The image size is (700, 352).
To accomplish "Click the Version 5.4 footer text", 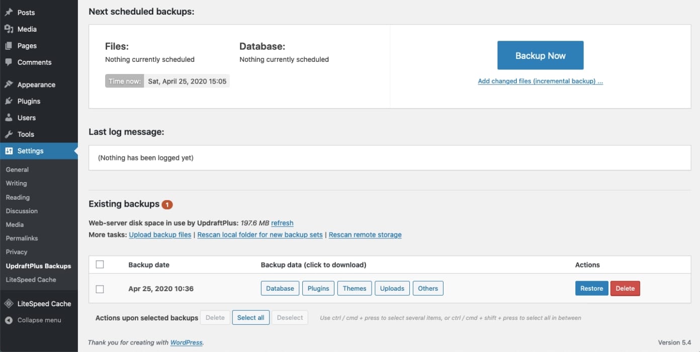I will point(675,342).
